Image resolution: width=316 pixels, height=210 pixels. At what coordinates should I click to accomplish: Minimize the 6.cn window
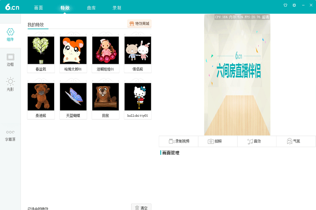point(303,5)
